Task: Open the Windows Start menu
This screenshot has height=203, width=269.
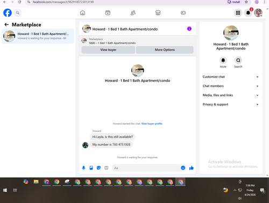Action: [x=5, y=190]
